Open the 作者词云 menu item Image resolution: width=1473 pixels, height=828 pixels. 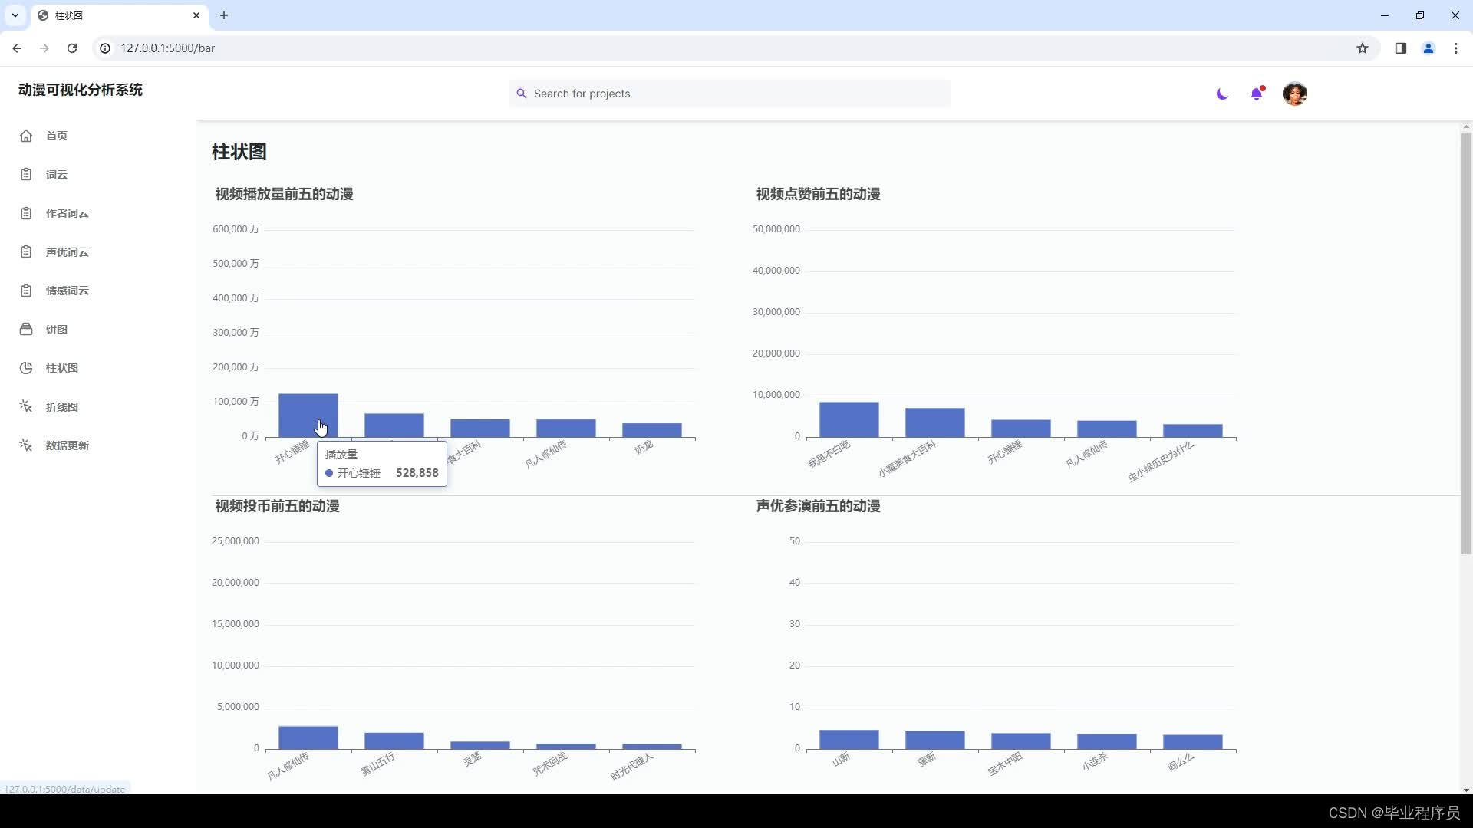67,213
